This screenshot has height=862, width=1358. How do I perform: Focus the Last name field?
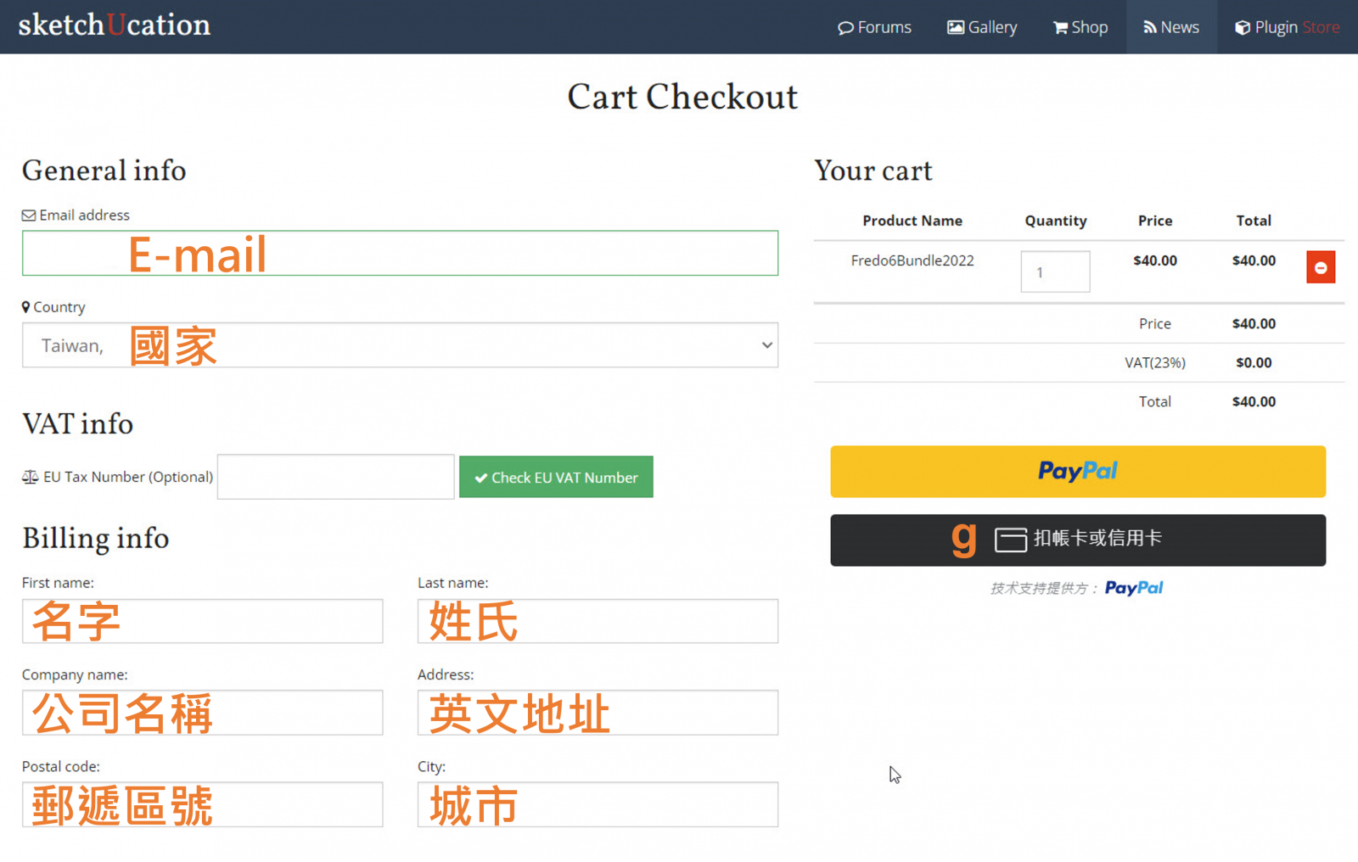(598, 621)
